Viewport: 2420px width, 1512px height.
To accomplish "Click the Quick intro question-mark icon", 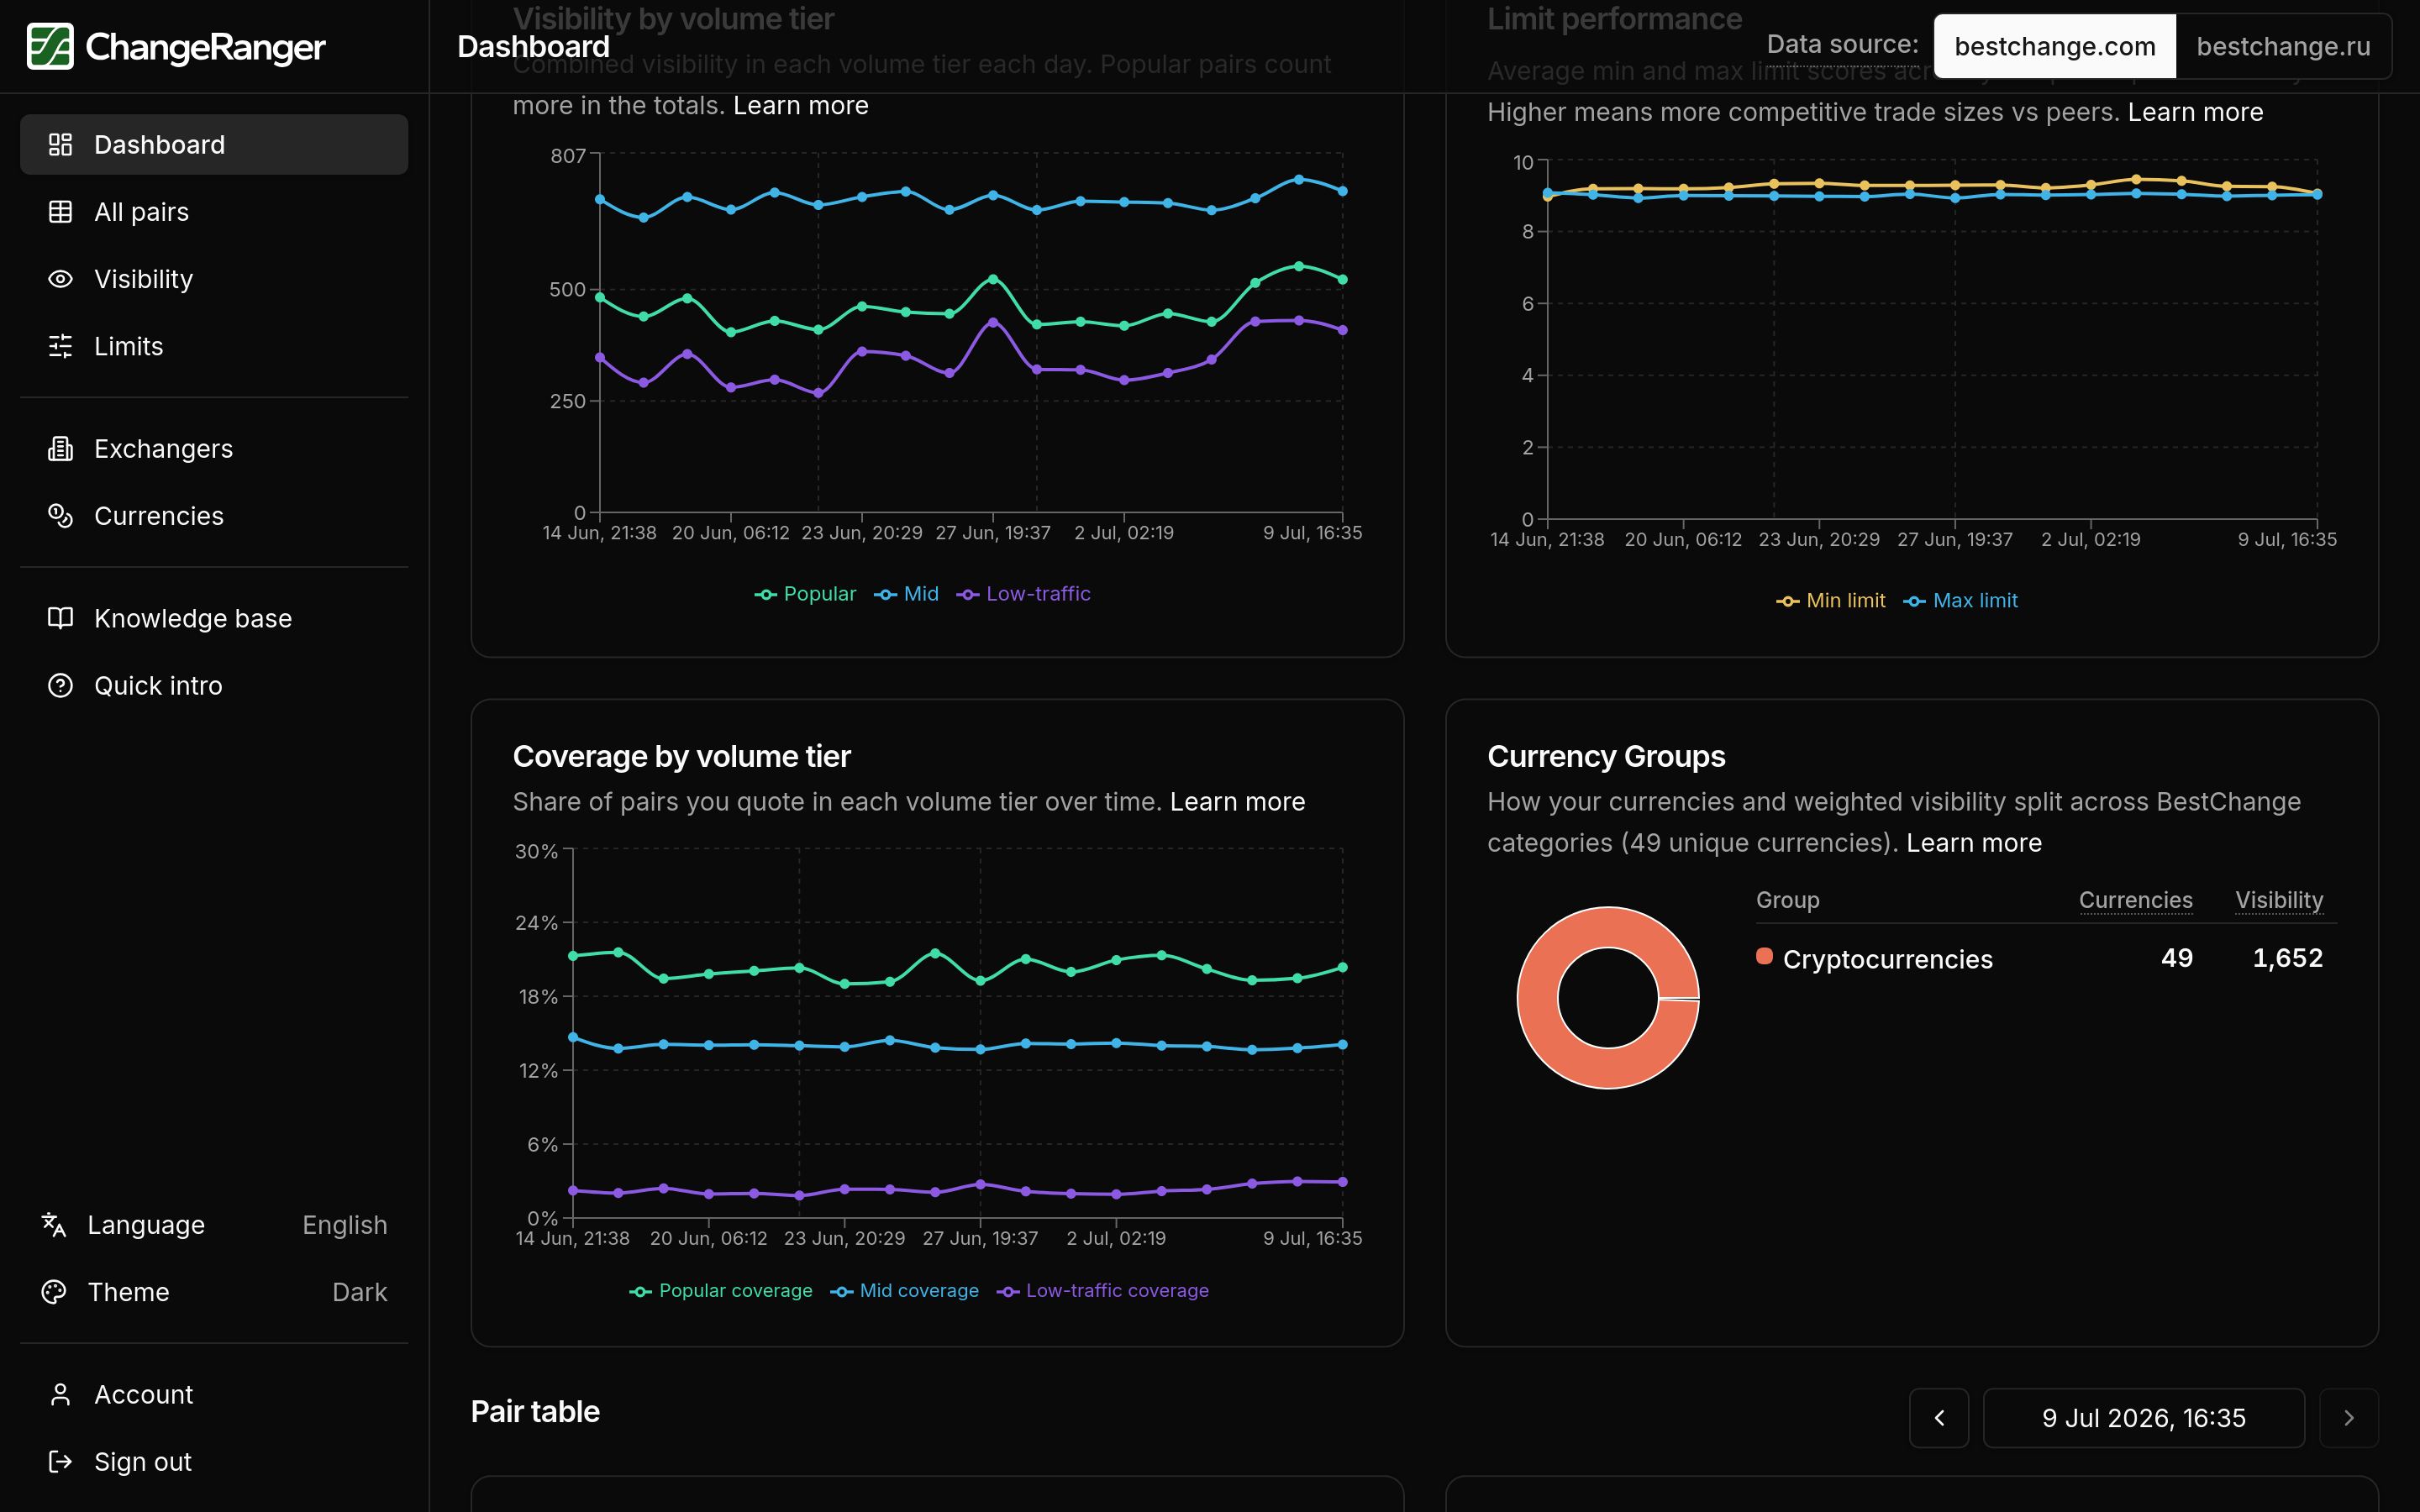I will pos(60,685).
